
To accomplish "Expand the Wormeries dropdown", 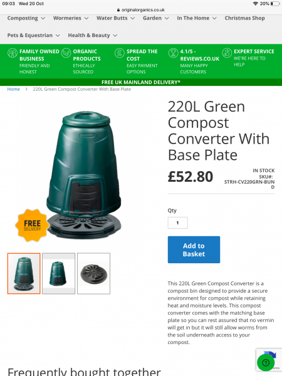I will click(x=71, y=18).
